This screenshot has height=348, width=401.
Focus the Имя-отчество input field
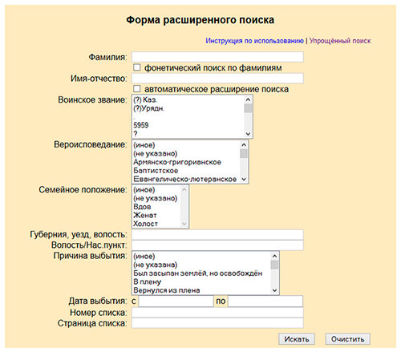coord(217,79)
